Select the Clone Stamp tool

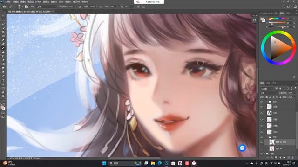(x=3, y=52)
